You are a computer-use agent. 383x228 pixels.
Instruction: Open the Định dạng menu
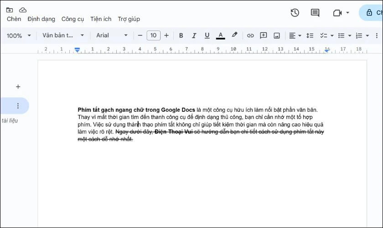(41, 19)
